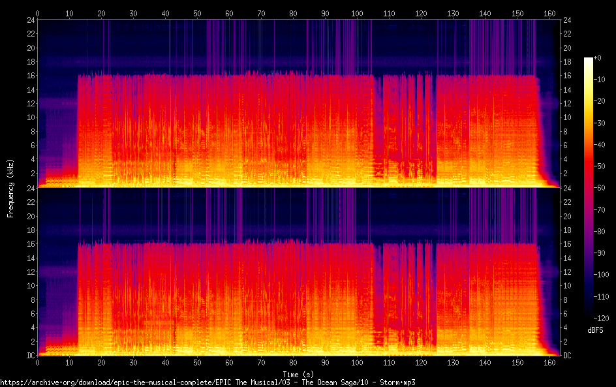This screenshot has width=616, height=387.
Task: Click the 160 second tick on the top axis
Action: 549,13
